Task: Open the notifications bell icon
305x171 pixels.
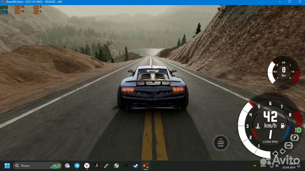Action: 299,166
